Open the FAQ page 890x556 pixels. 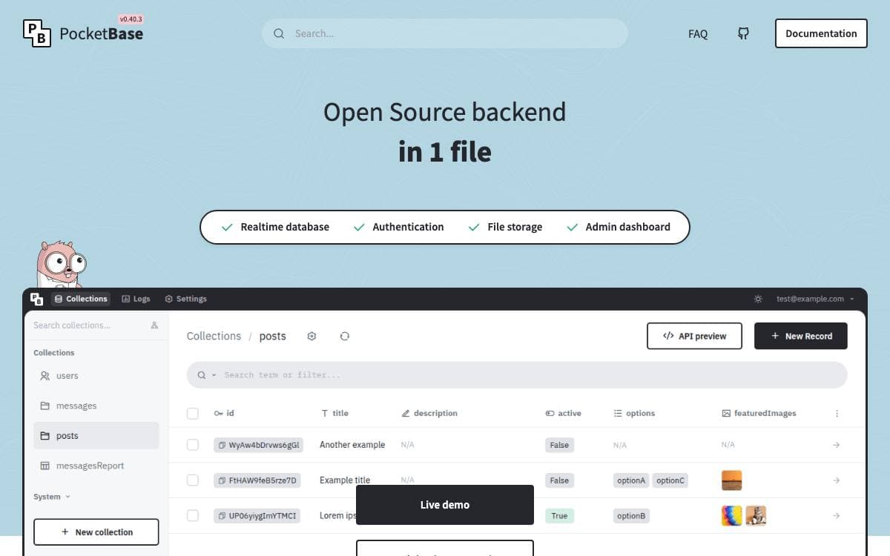[x=698, y=33]
